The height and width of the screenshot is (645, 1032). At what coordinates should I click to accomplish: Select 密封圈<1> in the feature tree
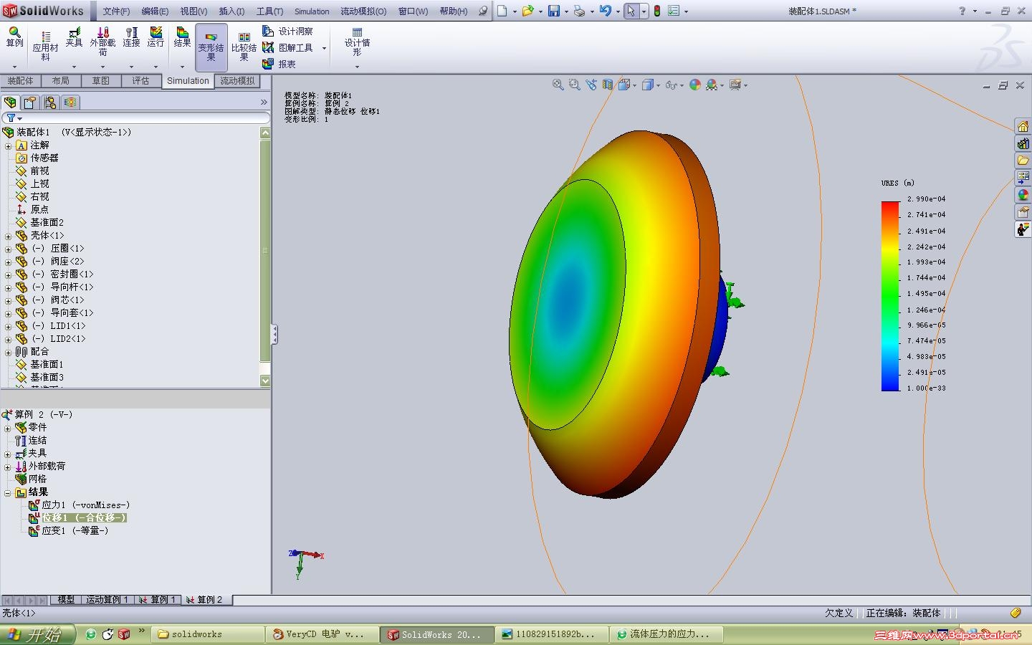[x=62, y=274]
